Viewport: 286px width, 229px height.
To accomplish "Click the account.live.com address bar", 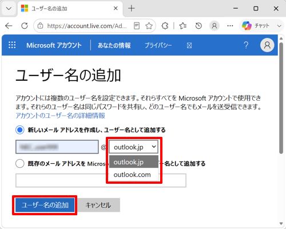I will (x=87, y=26).
